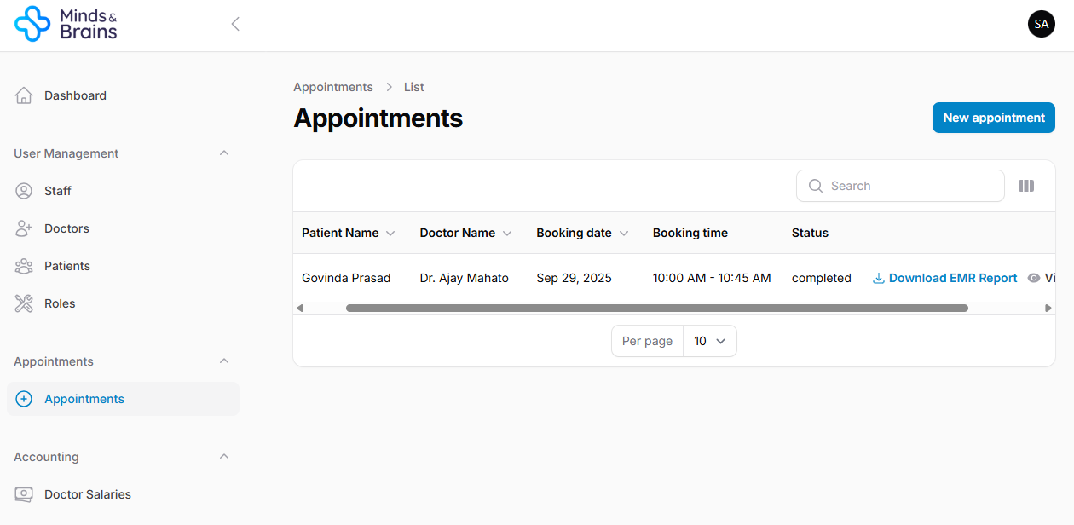Toggle table columns visibility icon
Screen dimensions: 1074x525
tap(1026, 186)
